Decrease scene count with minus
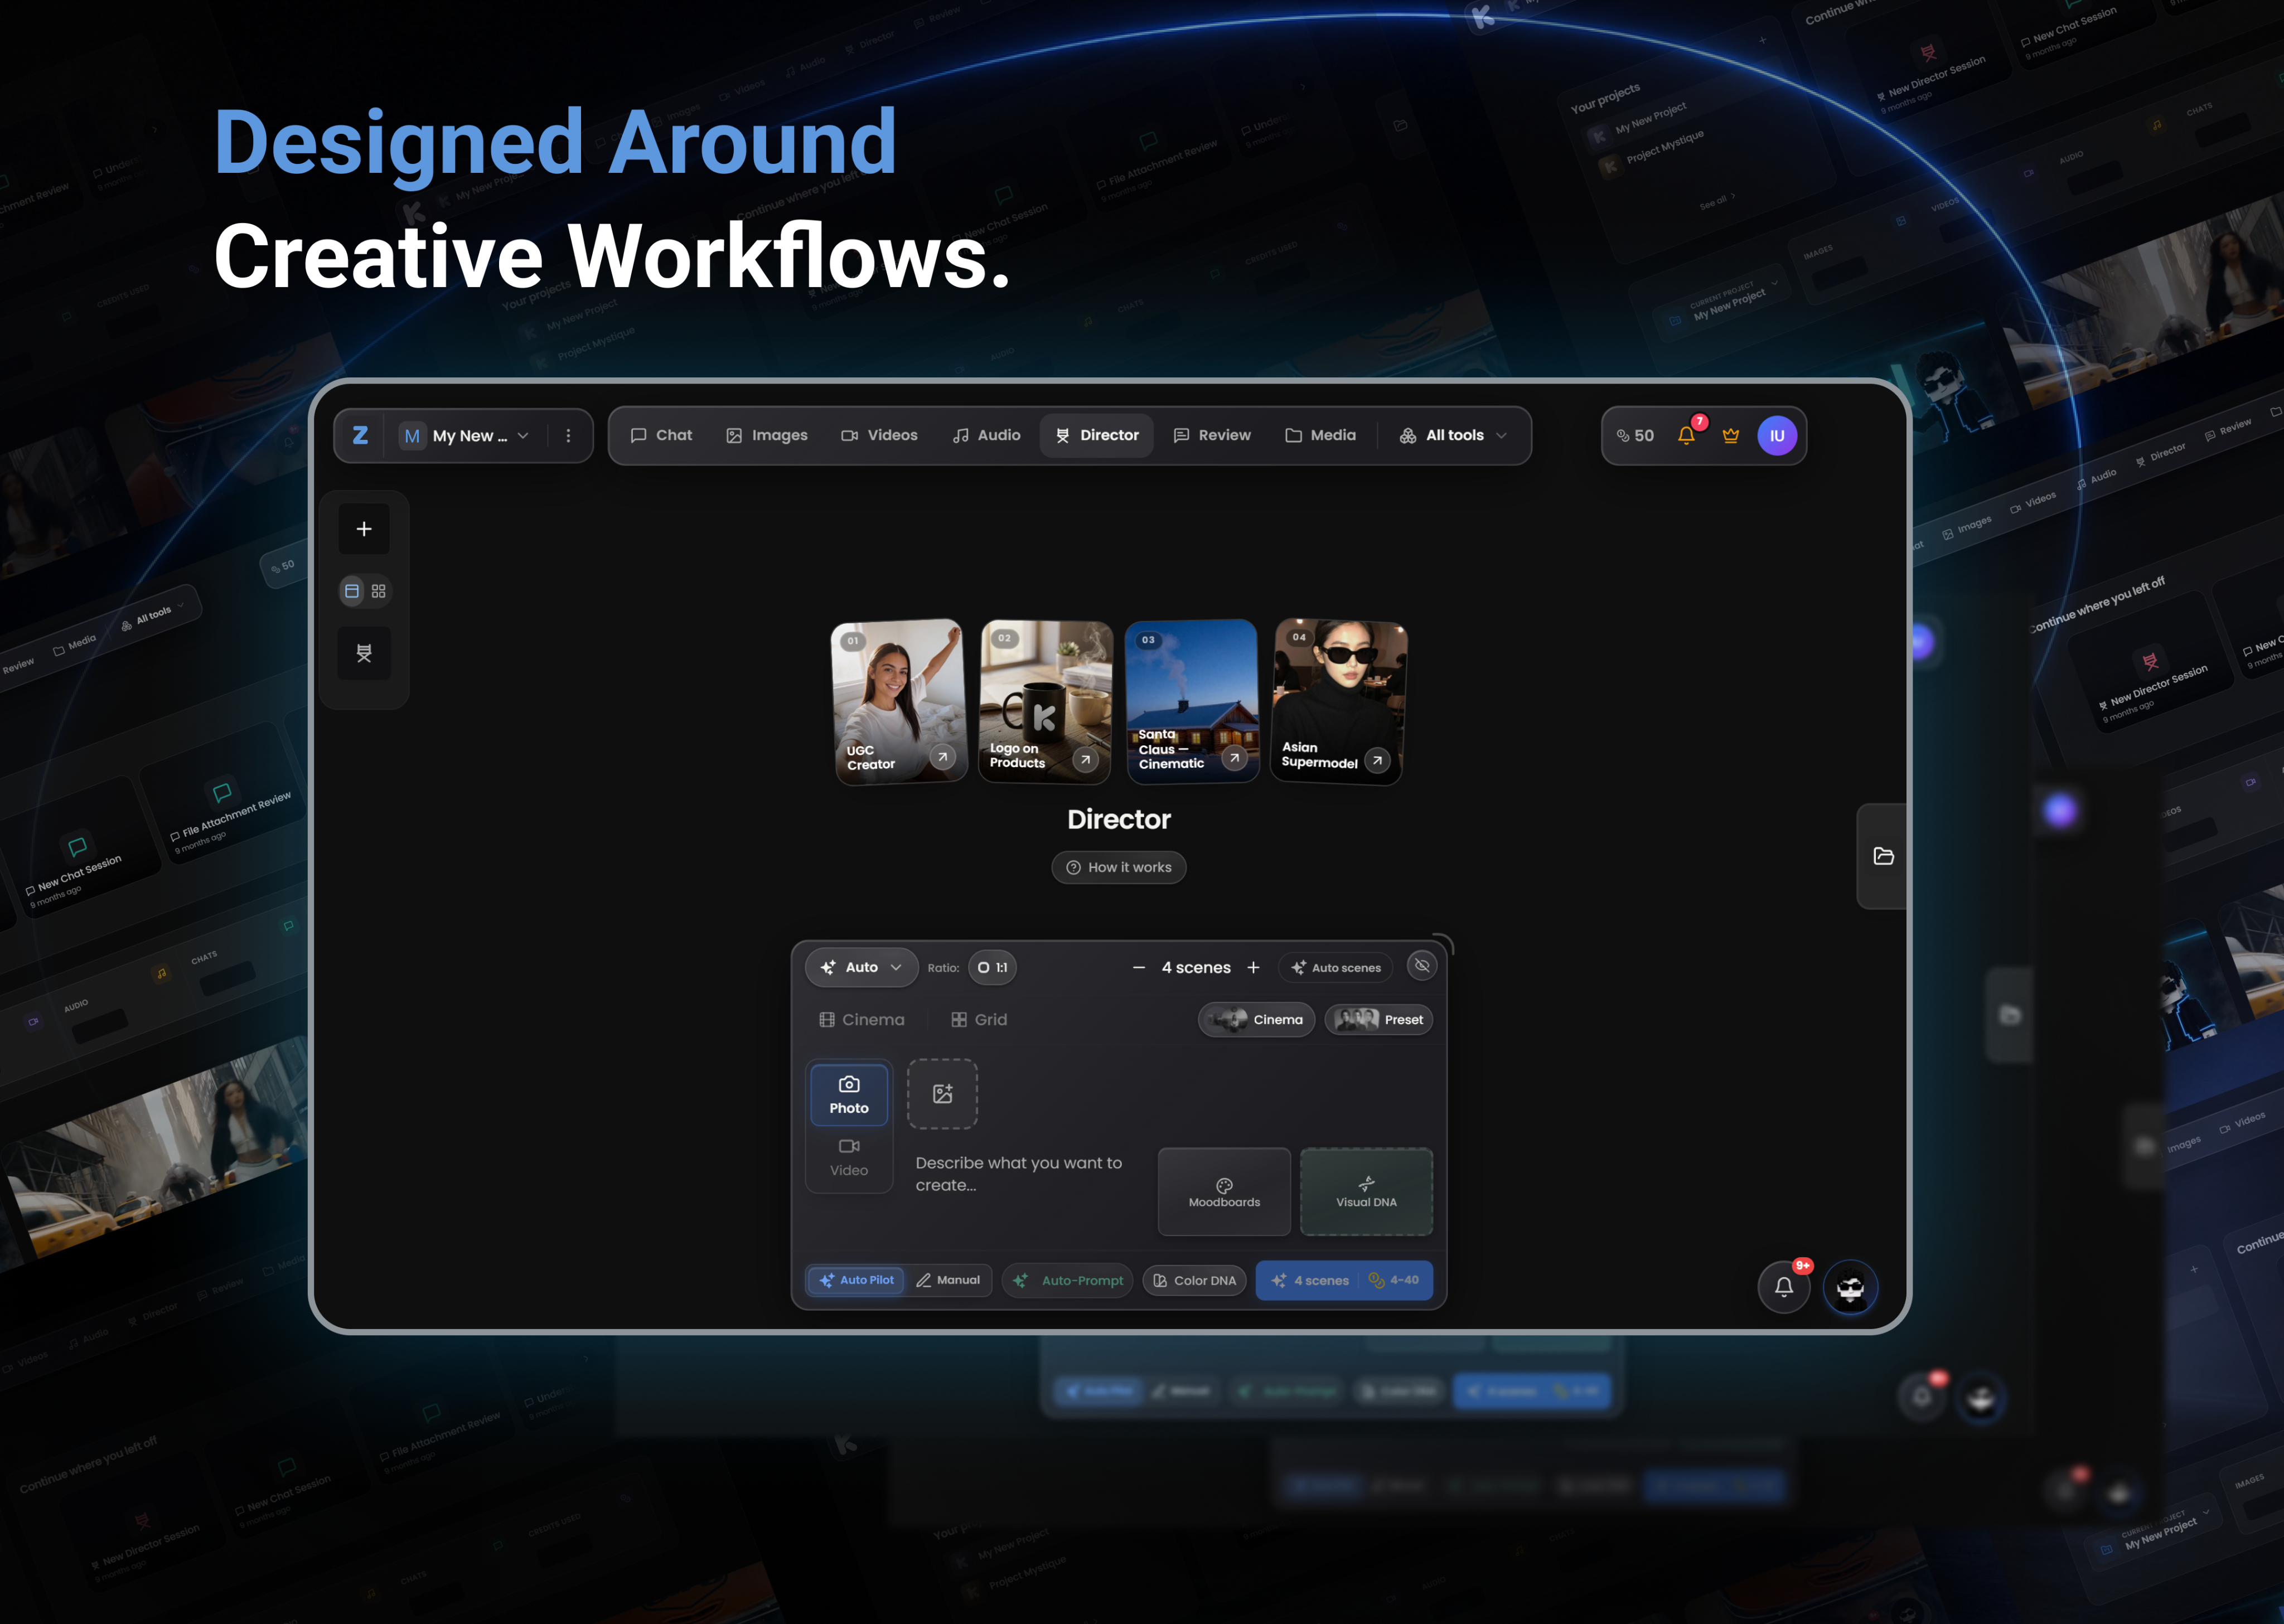 click(1138, 967)
